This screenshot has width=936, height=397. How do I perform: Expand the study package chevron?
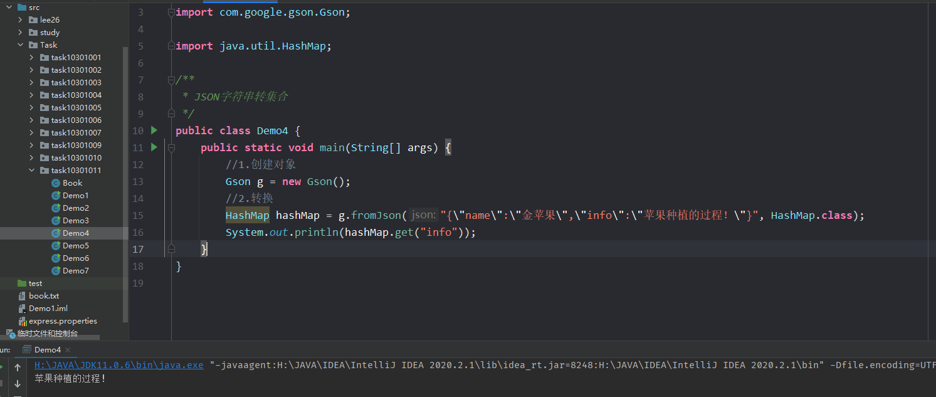[x=20, y=33]
